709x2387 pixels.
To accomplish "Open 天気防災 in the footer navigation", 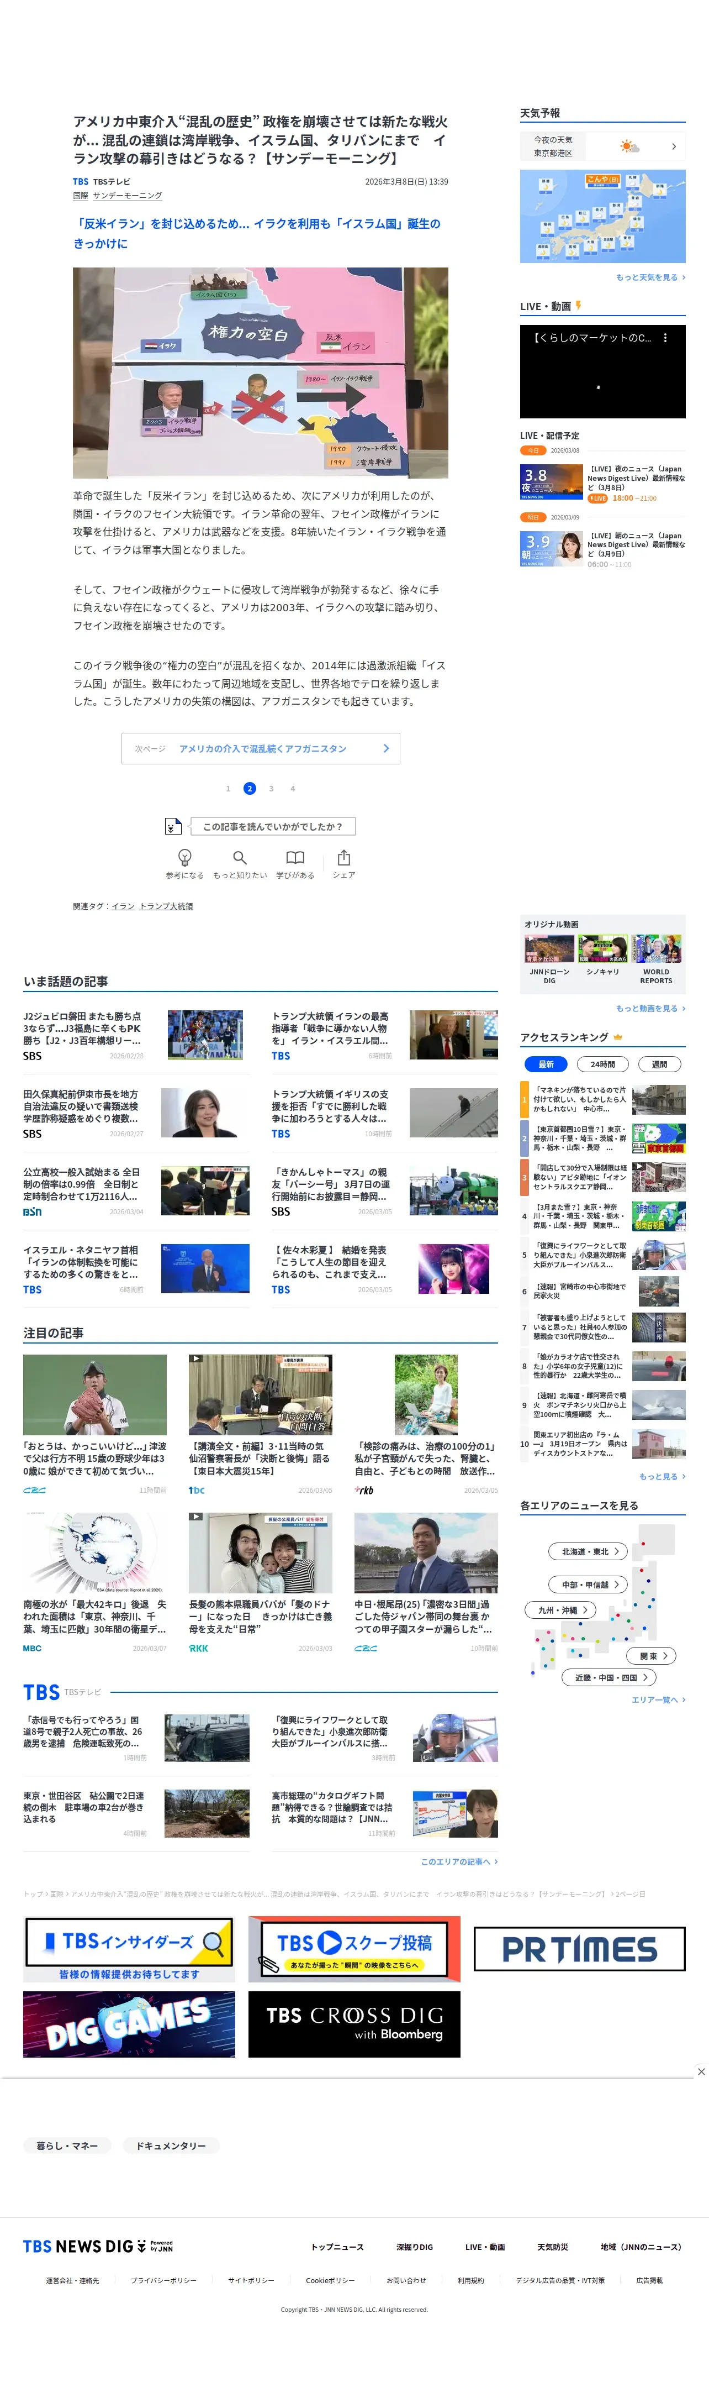I will [553, 2247].
